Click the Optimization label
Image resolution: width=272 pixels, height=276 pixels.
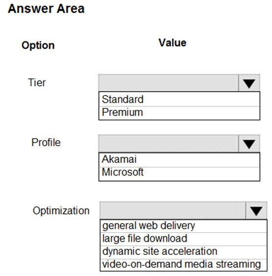point(61,211)
